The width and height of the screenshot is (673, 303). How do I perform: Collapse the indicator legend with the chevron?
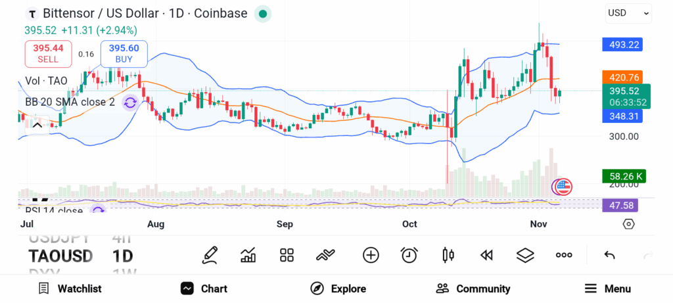coord(37,124)
